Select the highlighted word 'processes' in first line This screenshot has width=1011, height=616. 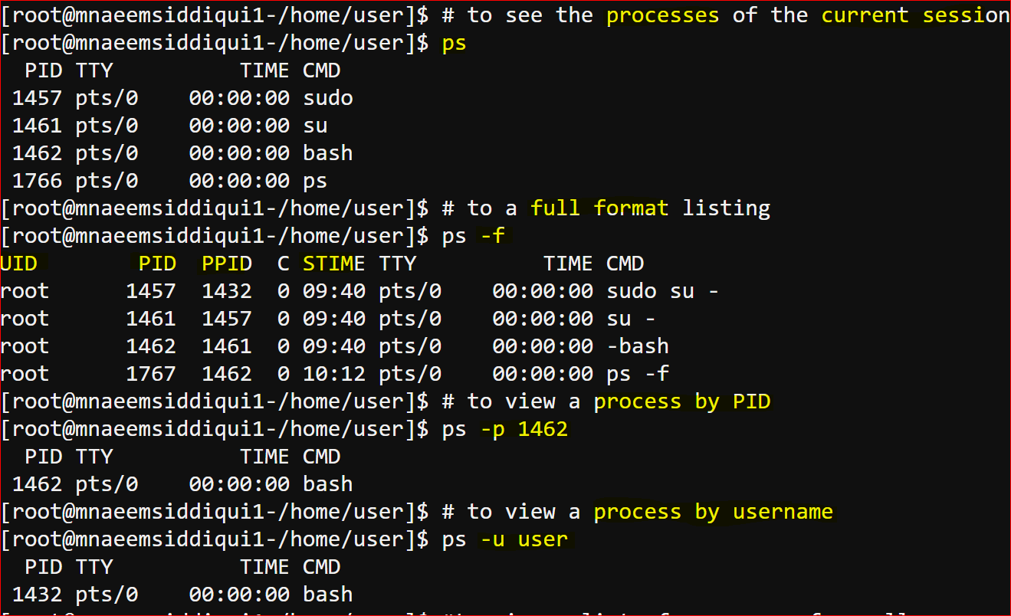[x=663, y=15]
